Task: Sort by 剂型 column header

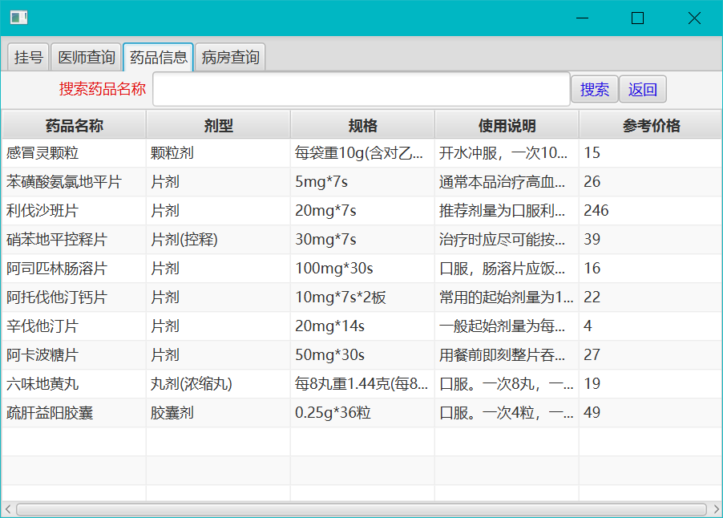Action: click(x=218, y=125)
